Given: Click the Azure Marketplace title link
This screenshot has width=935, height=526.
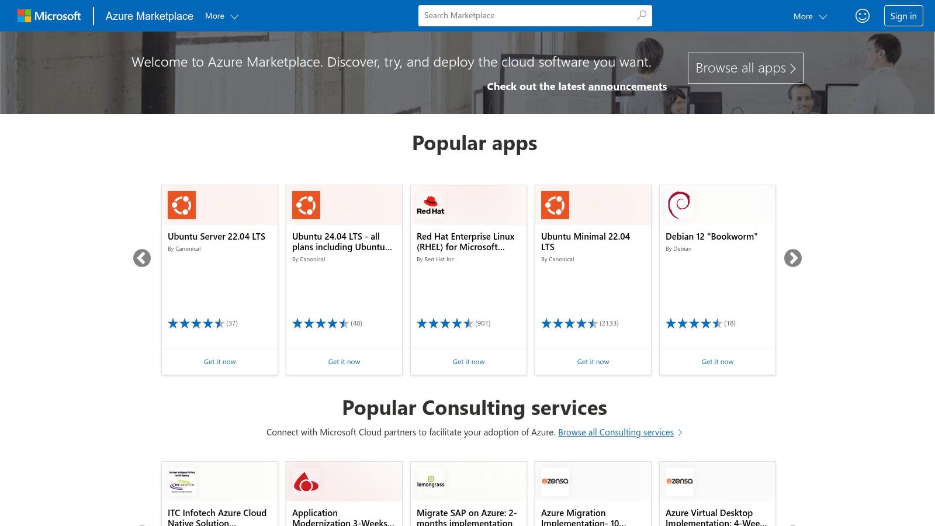Looking at the screenshot, I should pyautogui.click(x=149, y=16).
